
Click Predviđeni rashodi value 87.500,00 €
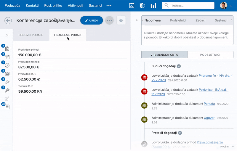(29, 67)
